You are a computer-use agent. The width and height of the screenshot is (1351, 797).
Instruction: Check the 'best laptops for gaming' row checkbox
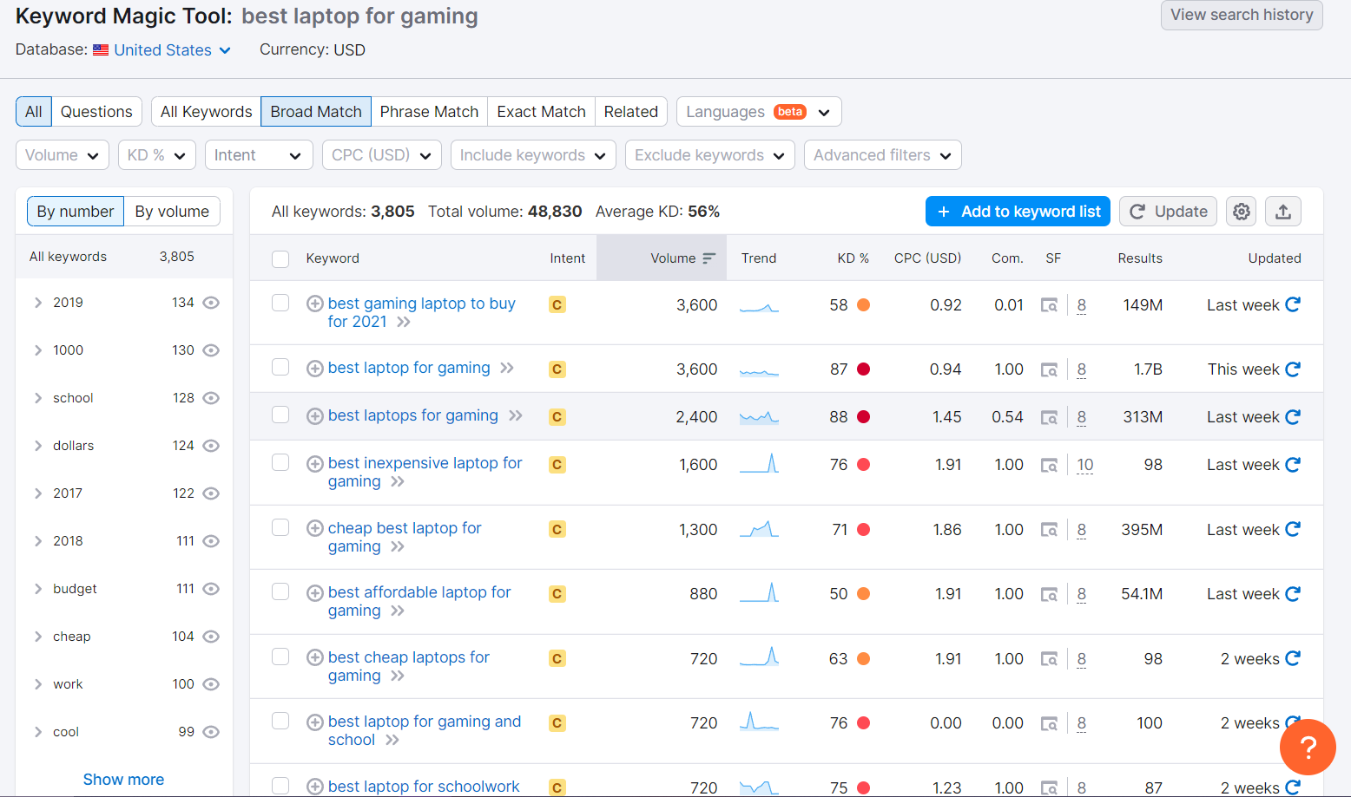(280, 415)
